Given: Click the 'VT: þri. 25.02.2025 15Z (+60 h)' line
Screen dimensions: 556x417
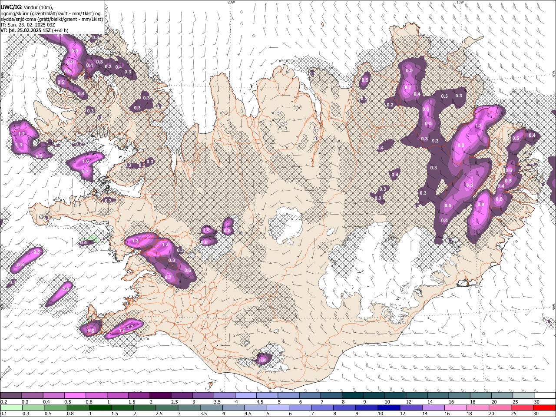Looking at the screenshot, I should click(35, 30).
